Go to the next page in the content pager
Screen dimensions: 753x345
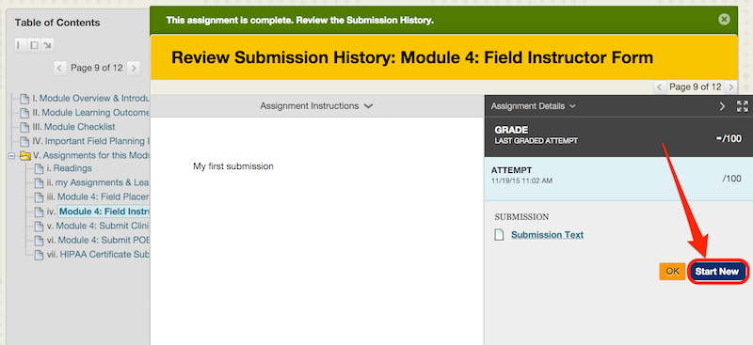pyautogui.click(x=730, y=86)
